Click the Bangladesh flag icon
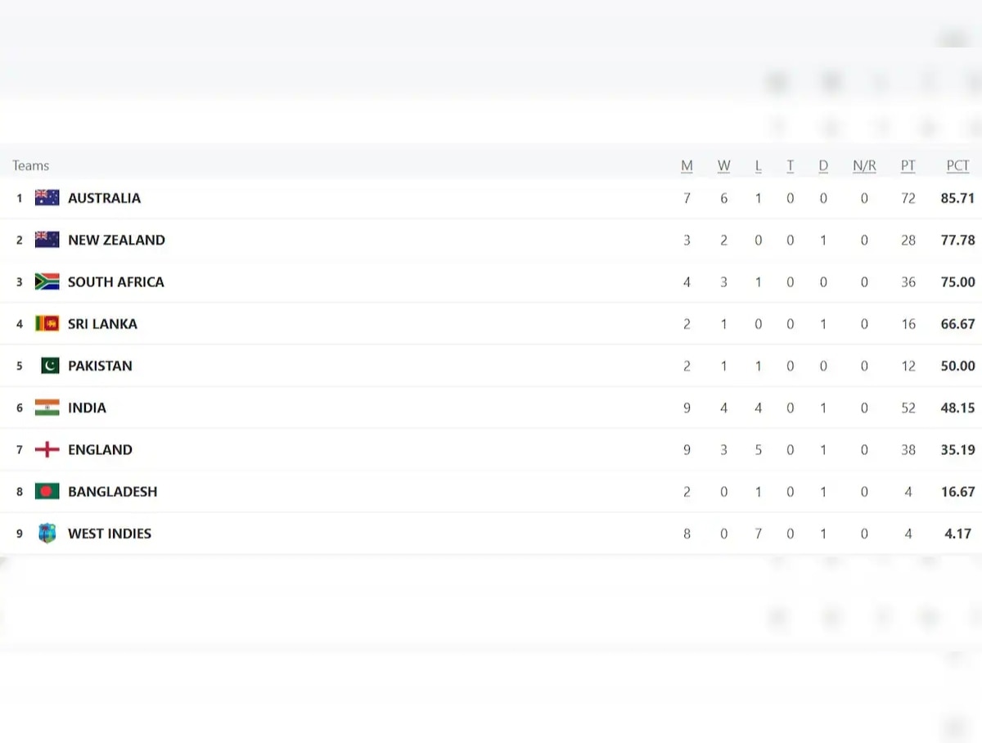The image size is (982, 743). pyautogui.click(x=47, y=492)
